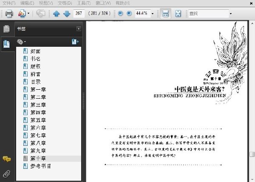
Task: Click the page number field showing 267
Action: tap(79, 13)
